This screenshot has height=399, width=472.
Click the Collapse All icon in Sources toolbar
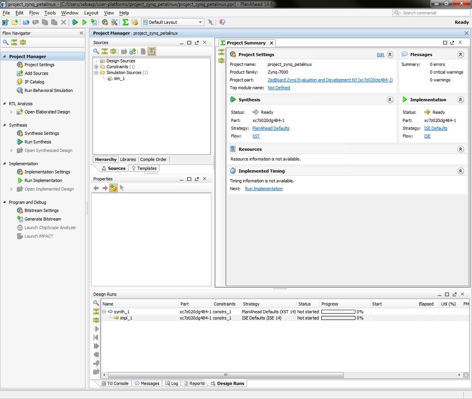pos(105,52)
